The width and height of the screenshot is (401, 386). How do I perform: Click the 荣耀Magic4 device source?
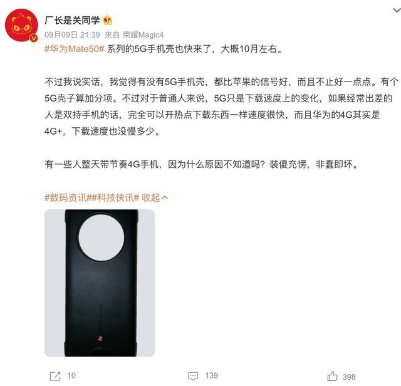(143, 35)
